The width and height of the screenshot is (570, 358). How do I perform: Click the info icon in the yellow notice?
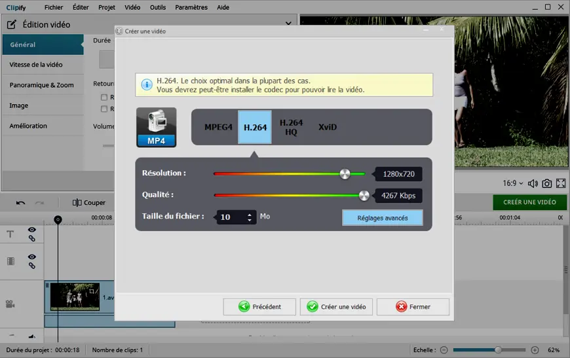[x=147, y=85]
